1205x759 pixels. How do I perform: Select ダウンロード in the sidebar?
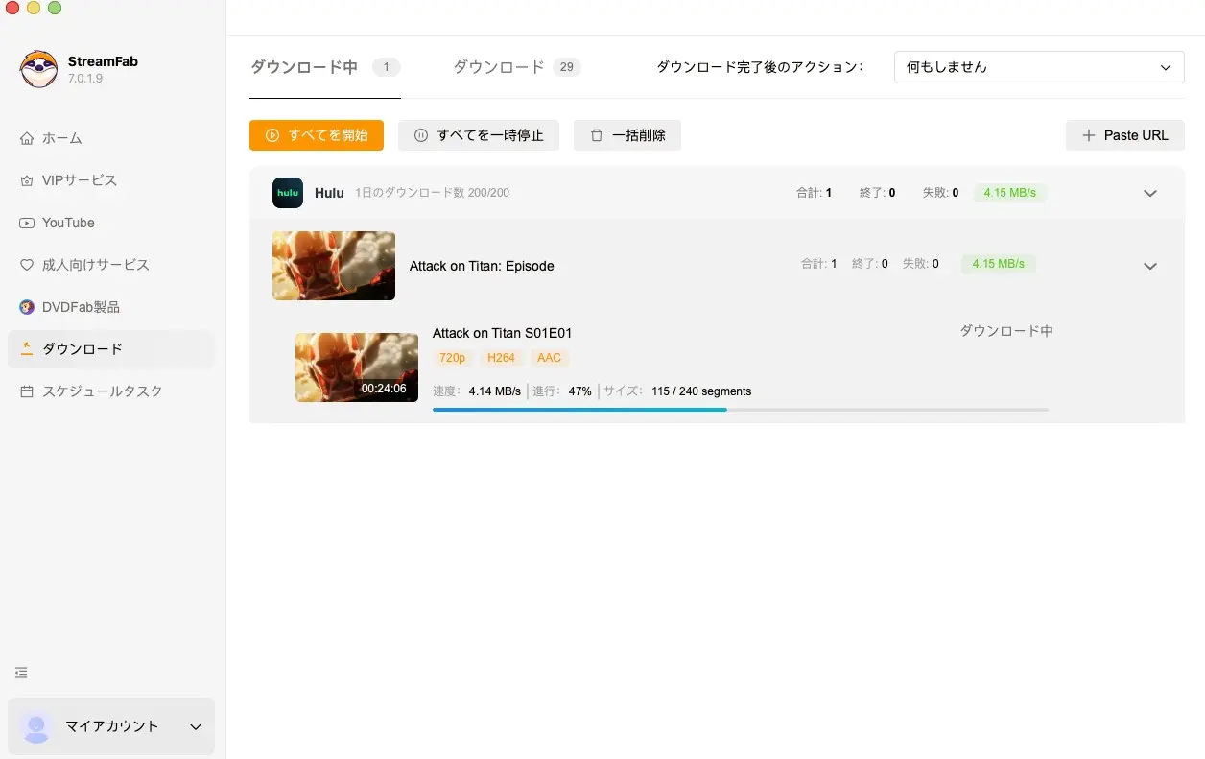(x=111, y=349)
